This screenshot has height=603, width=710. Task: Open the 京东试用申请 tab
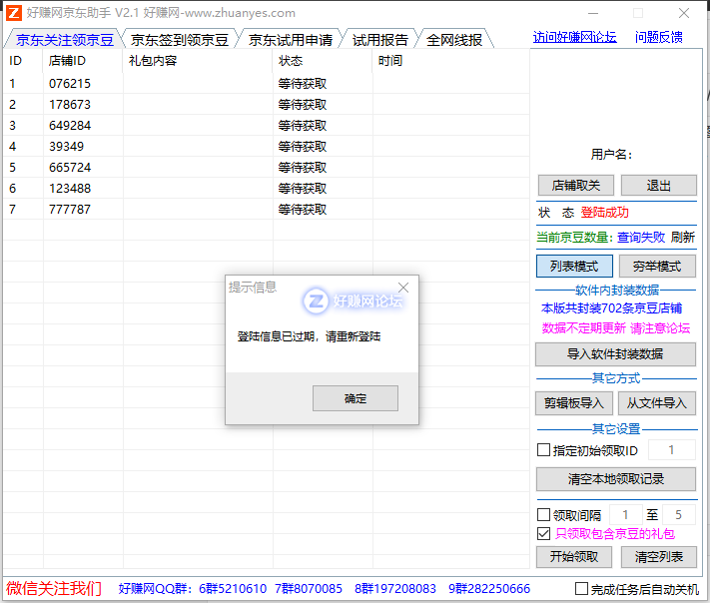pos(291,40)
